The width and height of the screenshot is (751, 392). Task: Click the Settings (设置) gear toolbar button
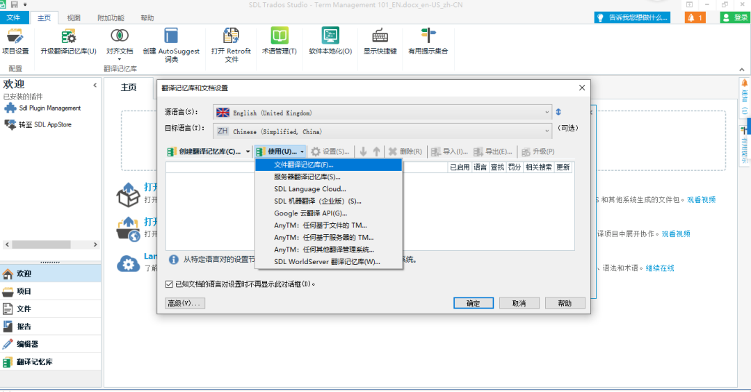(330, 152)
